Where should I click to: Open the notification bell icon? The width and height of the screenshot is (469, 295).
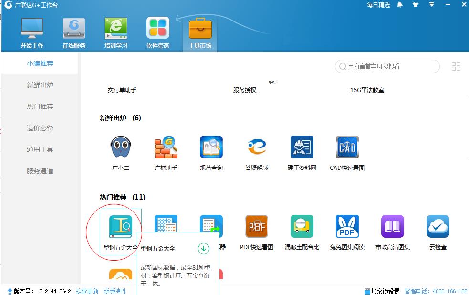click(400, 4)
